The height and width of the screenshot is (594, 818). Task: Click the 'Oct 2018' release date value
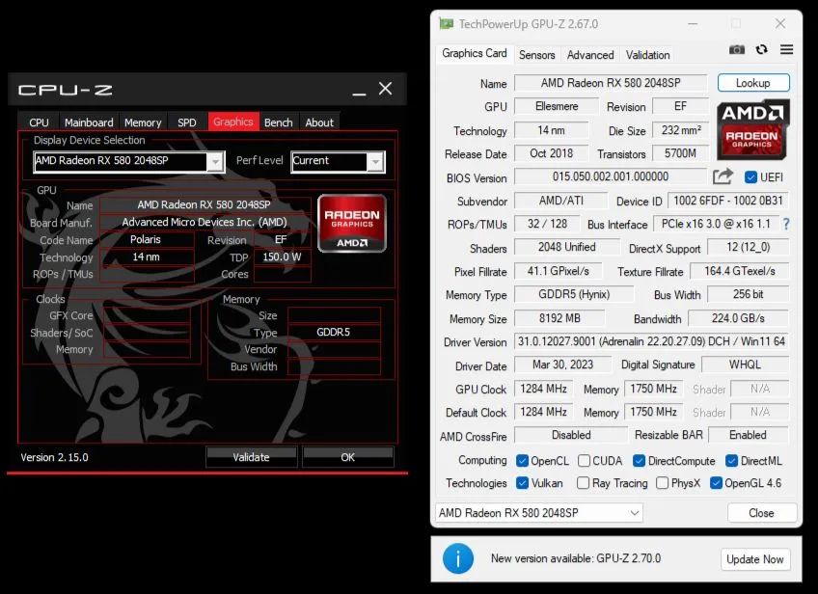click(x=551, y=153)
